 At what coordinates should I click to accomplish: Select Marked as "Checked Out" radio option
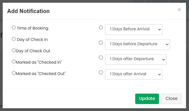coord(14,73)
